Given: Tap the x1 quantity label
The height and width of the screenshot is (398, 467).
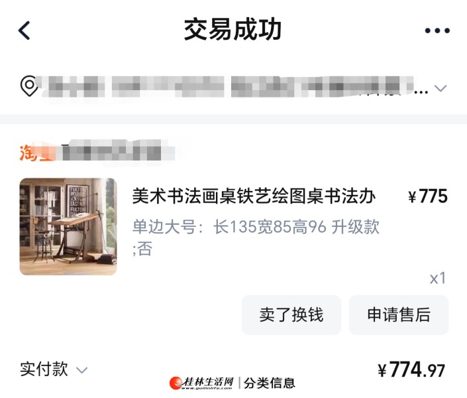Looking at the screenshot, I should tap(437, 279).
